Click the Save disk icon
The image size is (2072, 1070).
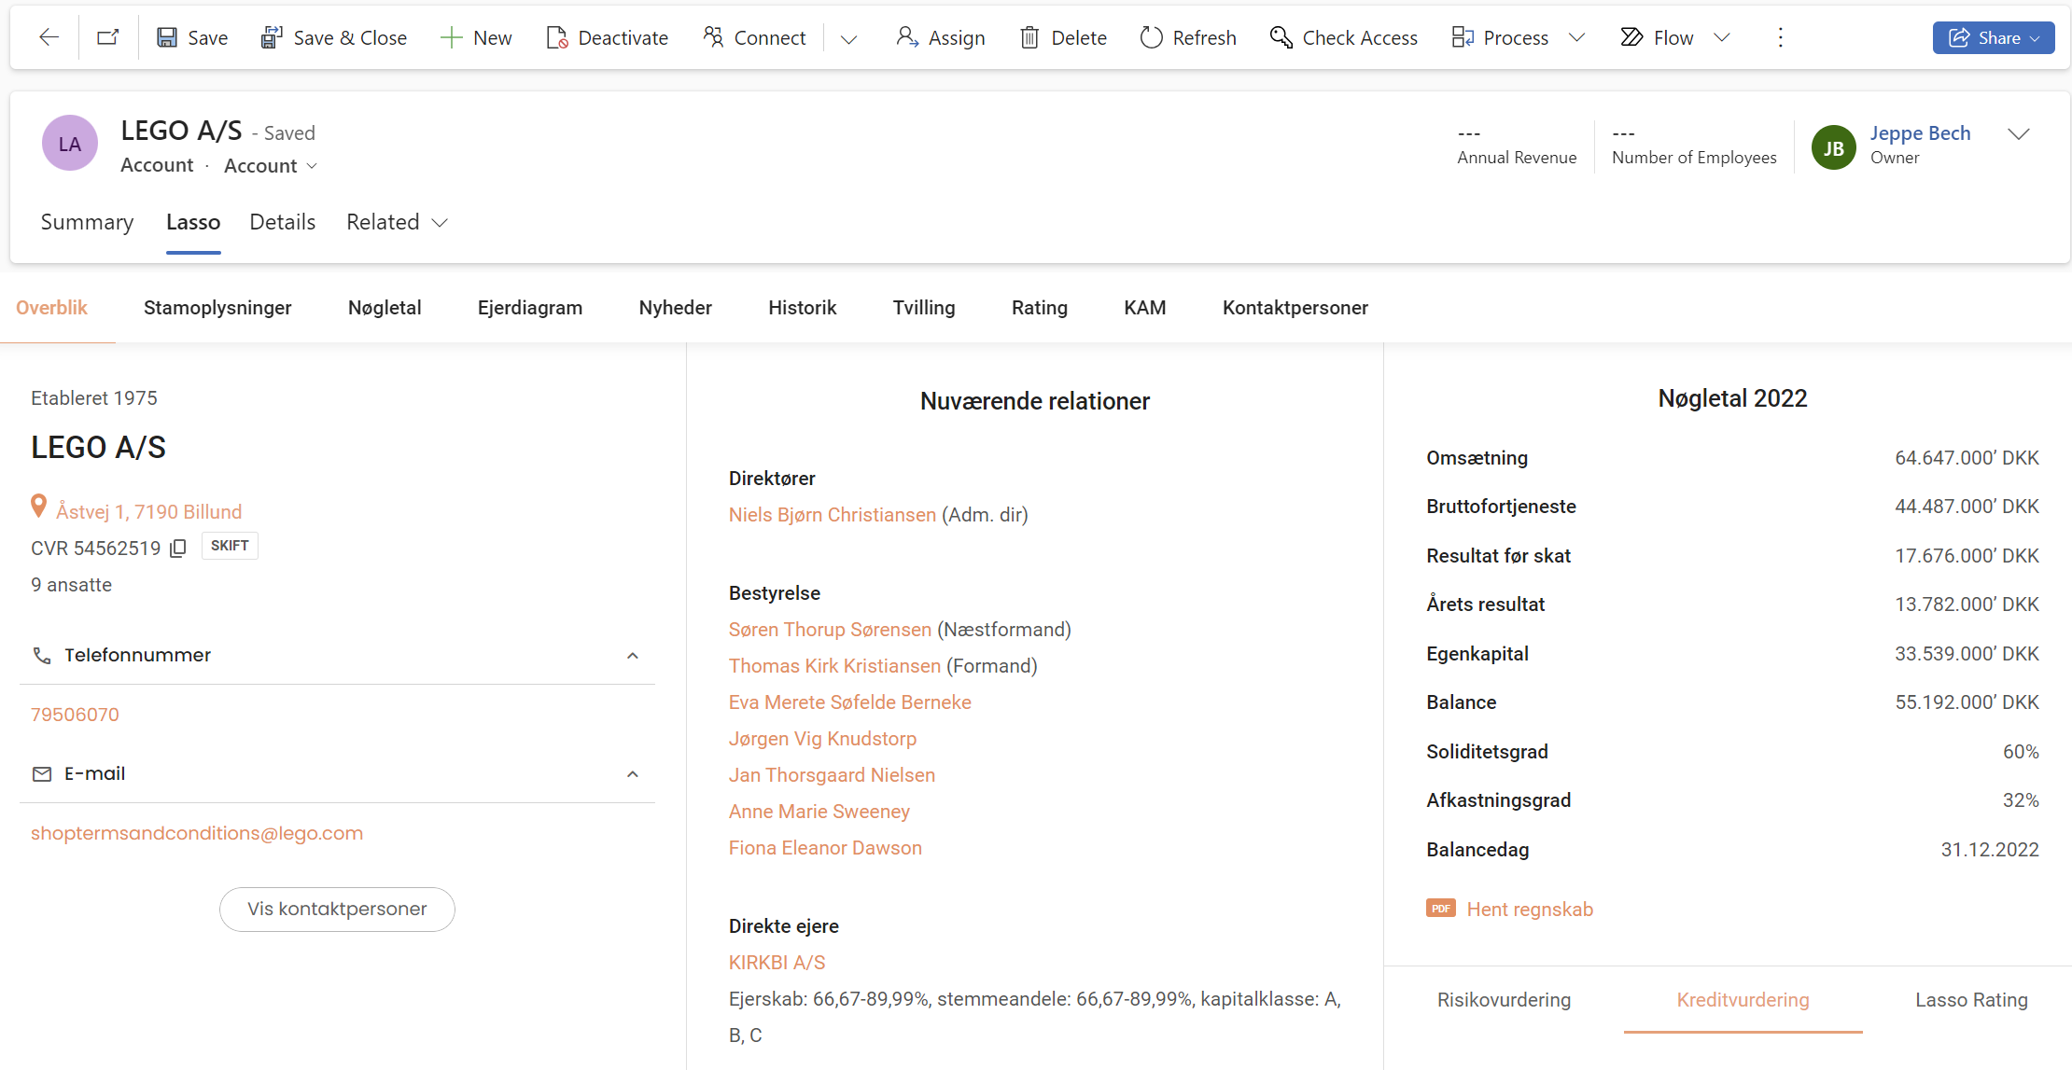click(167, 37)
